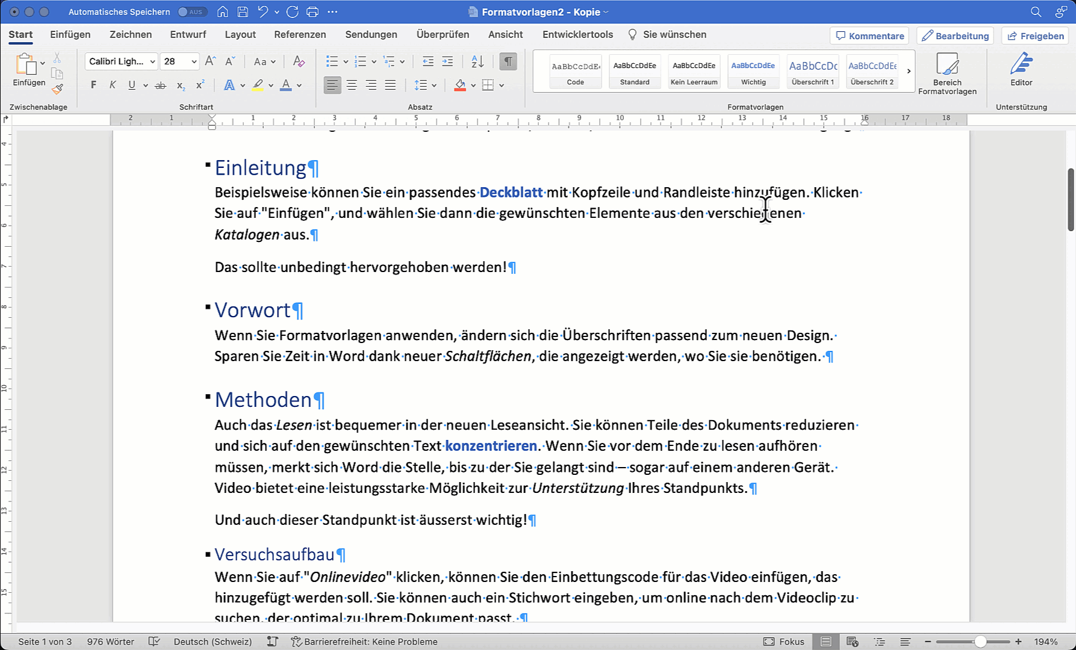The width and height of the screenshot is (1076, 650).
Task: Toggle strikethrough formatting
Action: click(160, 85)
